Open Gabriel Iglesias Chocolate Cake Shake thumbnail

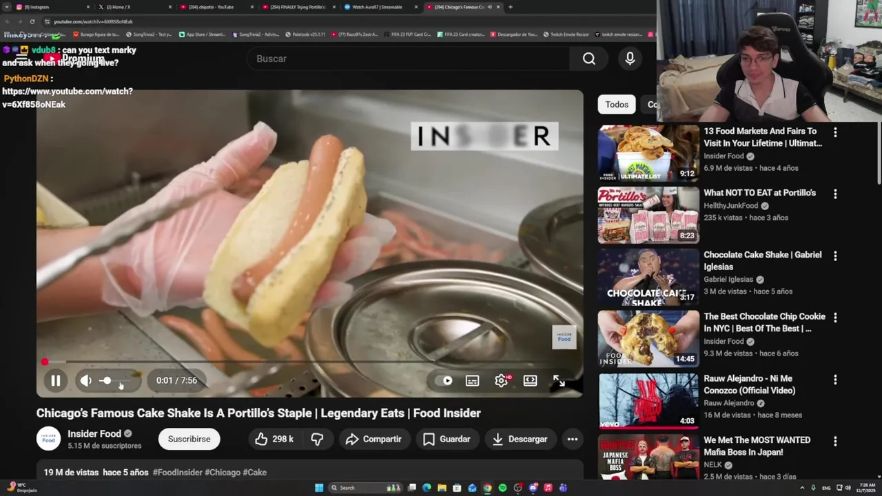tap(648, 277)
